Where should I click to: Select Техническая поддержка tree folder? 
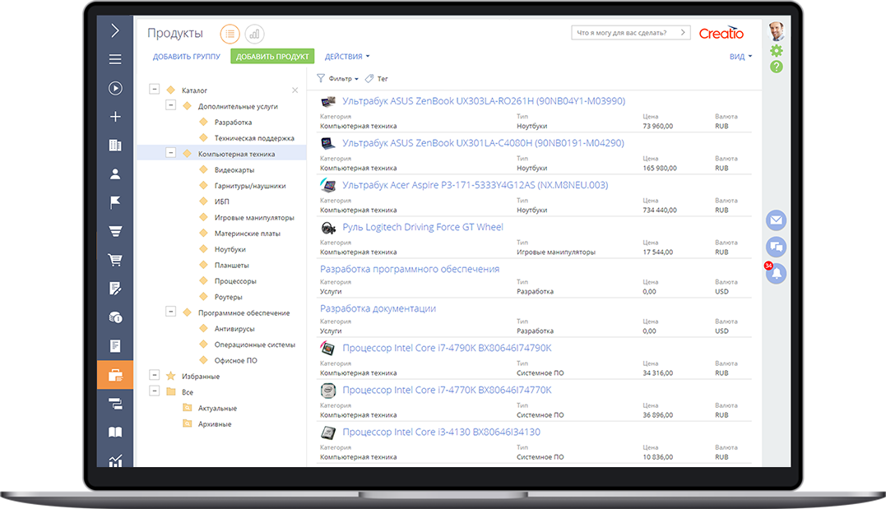coord(254,138)
